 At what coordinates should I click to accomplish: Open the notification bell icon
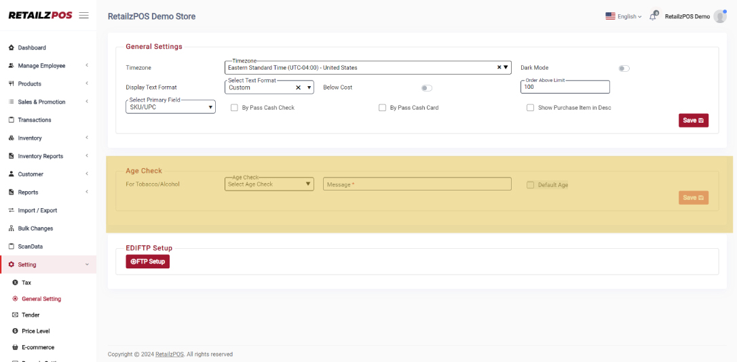click(x=653, y=16)
